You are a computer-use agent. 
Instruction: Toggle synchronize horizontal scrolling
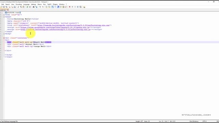[49, 7]
